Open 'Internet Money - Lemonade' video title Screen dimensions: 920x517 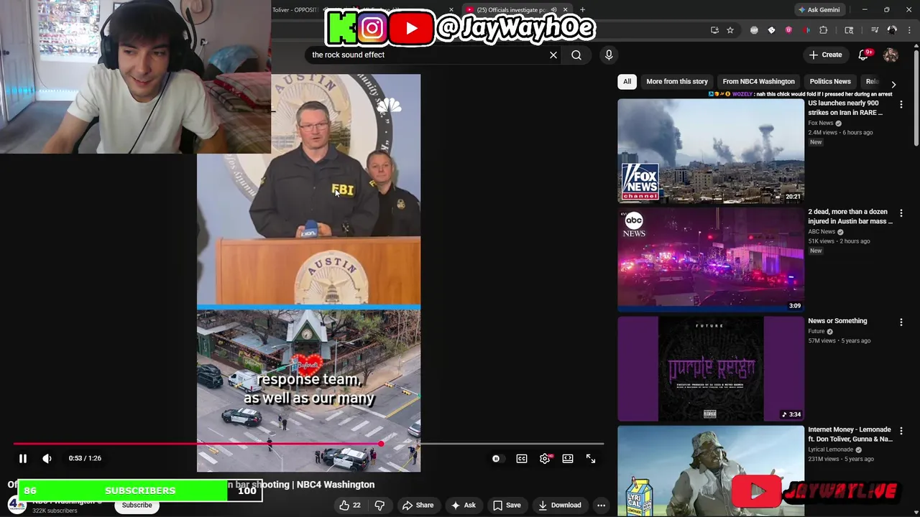[x=850, y=434]
